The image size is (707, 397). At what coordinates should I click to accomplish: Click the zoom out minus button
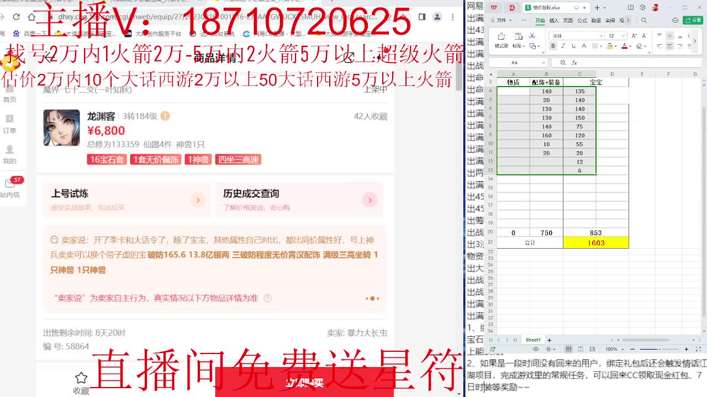click(x=632, y=349)
